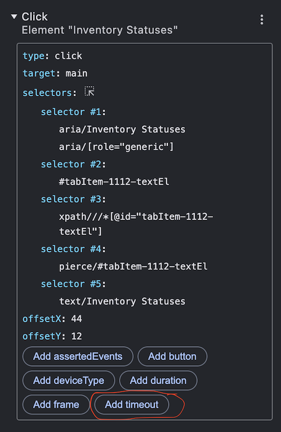This screenshot has width=281, height=432.
Task: Click Add frame
Action: point(56,404)
